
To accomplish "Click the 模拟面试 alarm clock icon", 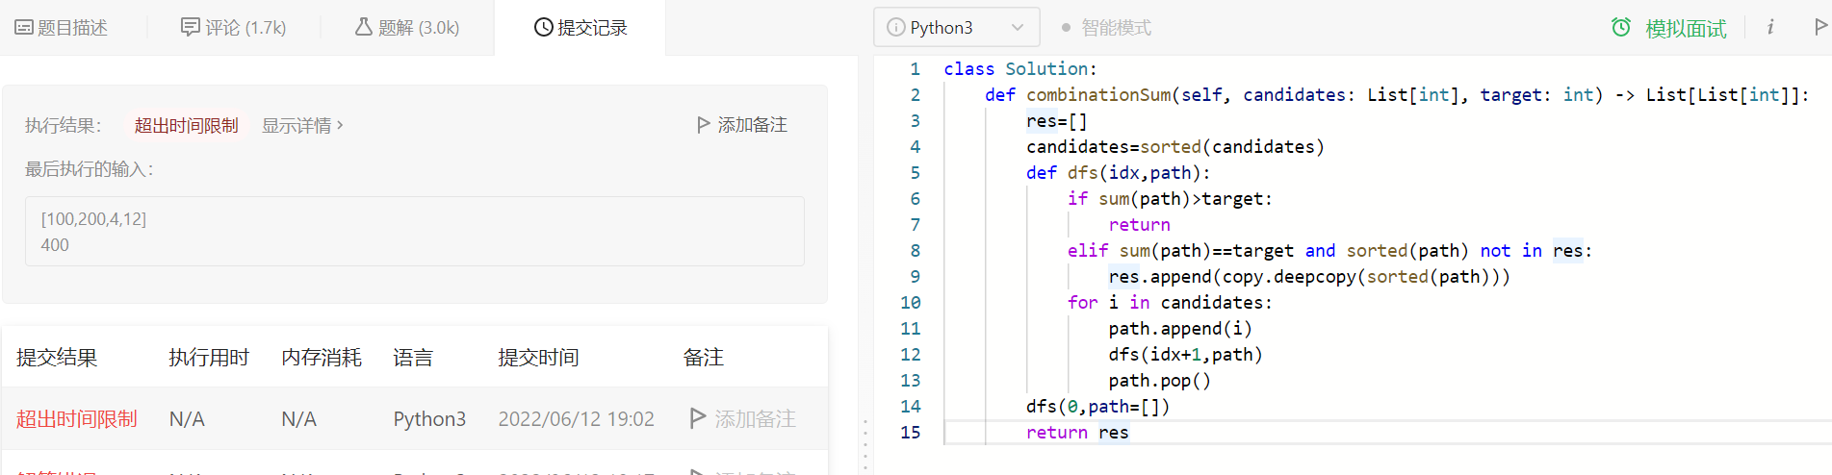I will coord(1621,28).
